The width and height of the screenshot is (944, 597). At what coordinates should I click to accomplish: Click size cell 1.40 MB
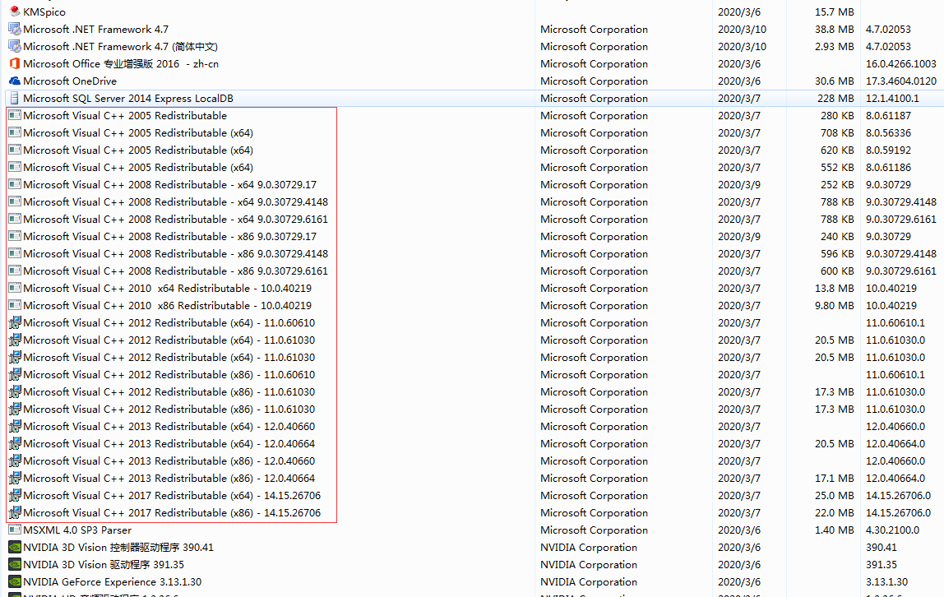834,530
